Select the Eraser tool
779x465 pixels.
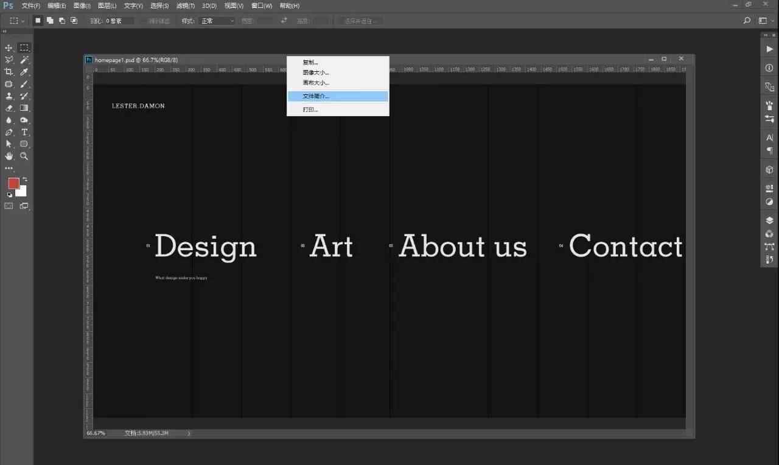(x=9, y=108)
